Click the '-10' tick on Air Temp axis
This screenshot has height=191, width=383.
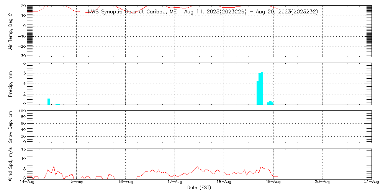[x=22, y=36]
